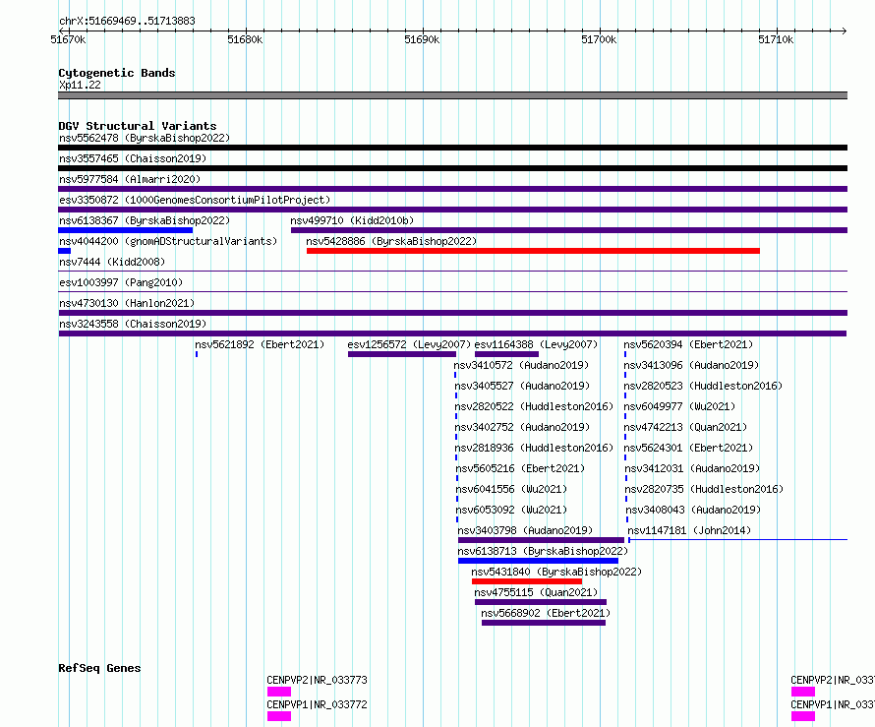
Task: Open the nsv6041556 (Wu2021) label
Action: click(511, 489)
